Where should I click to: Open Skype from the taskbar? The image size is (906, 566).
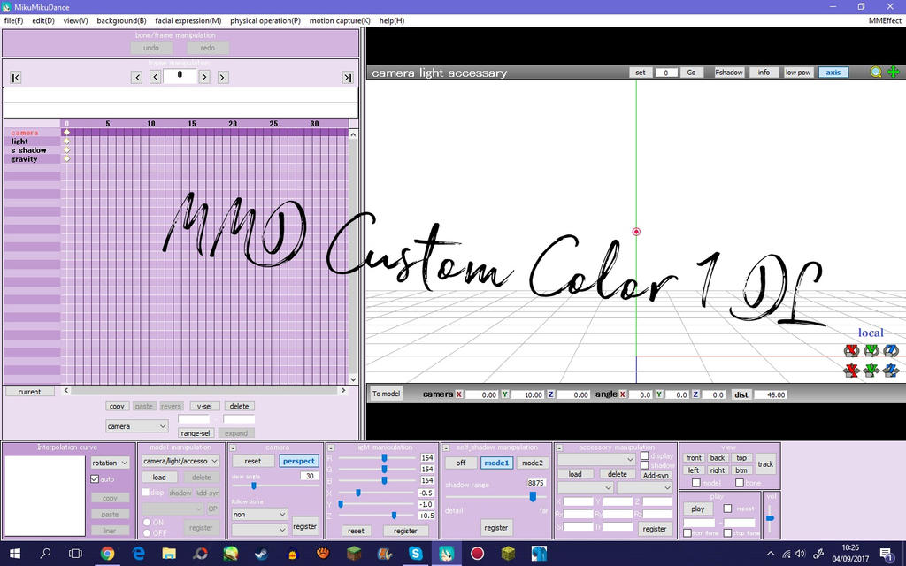click(416, 554)
